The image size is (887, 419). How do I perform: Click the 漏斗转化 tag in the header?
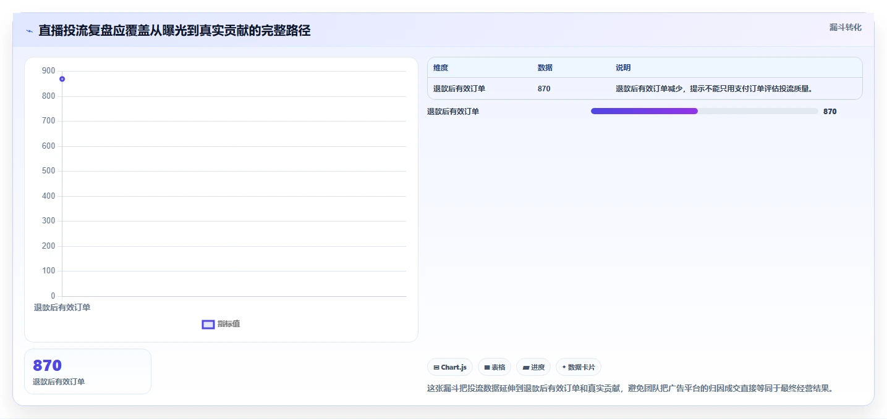click(x=845, y=27)
